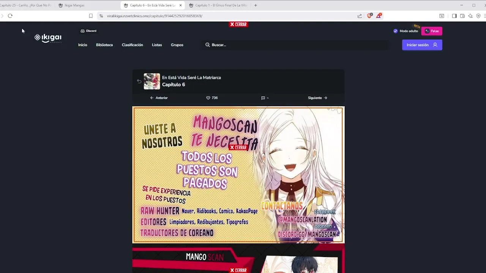Image resolution: width=486 pixels, height=273 pixels.
Task: Open Brave Shields lion icon
Action: click(x=369, y=16)
